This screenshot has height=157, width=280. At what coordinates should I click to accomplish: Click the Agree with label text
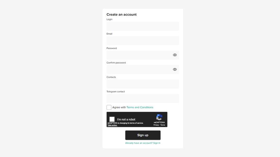[119, 107]
